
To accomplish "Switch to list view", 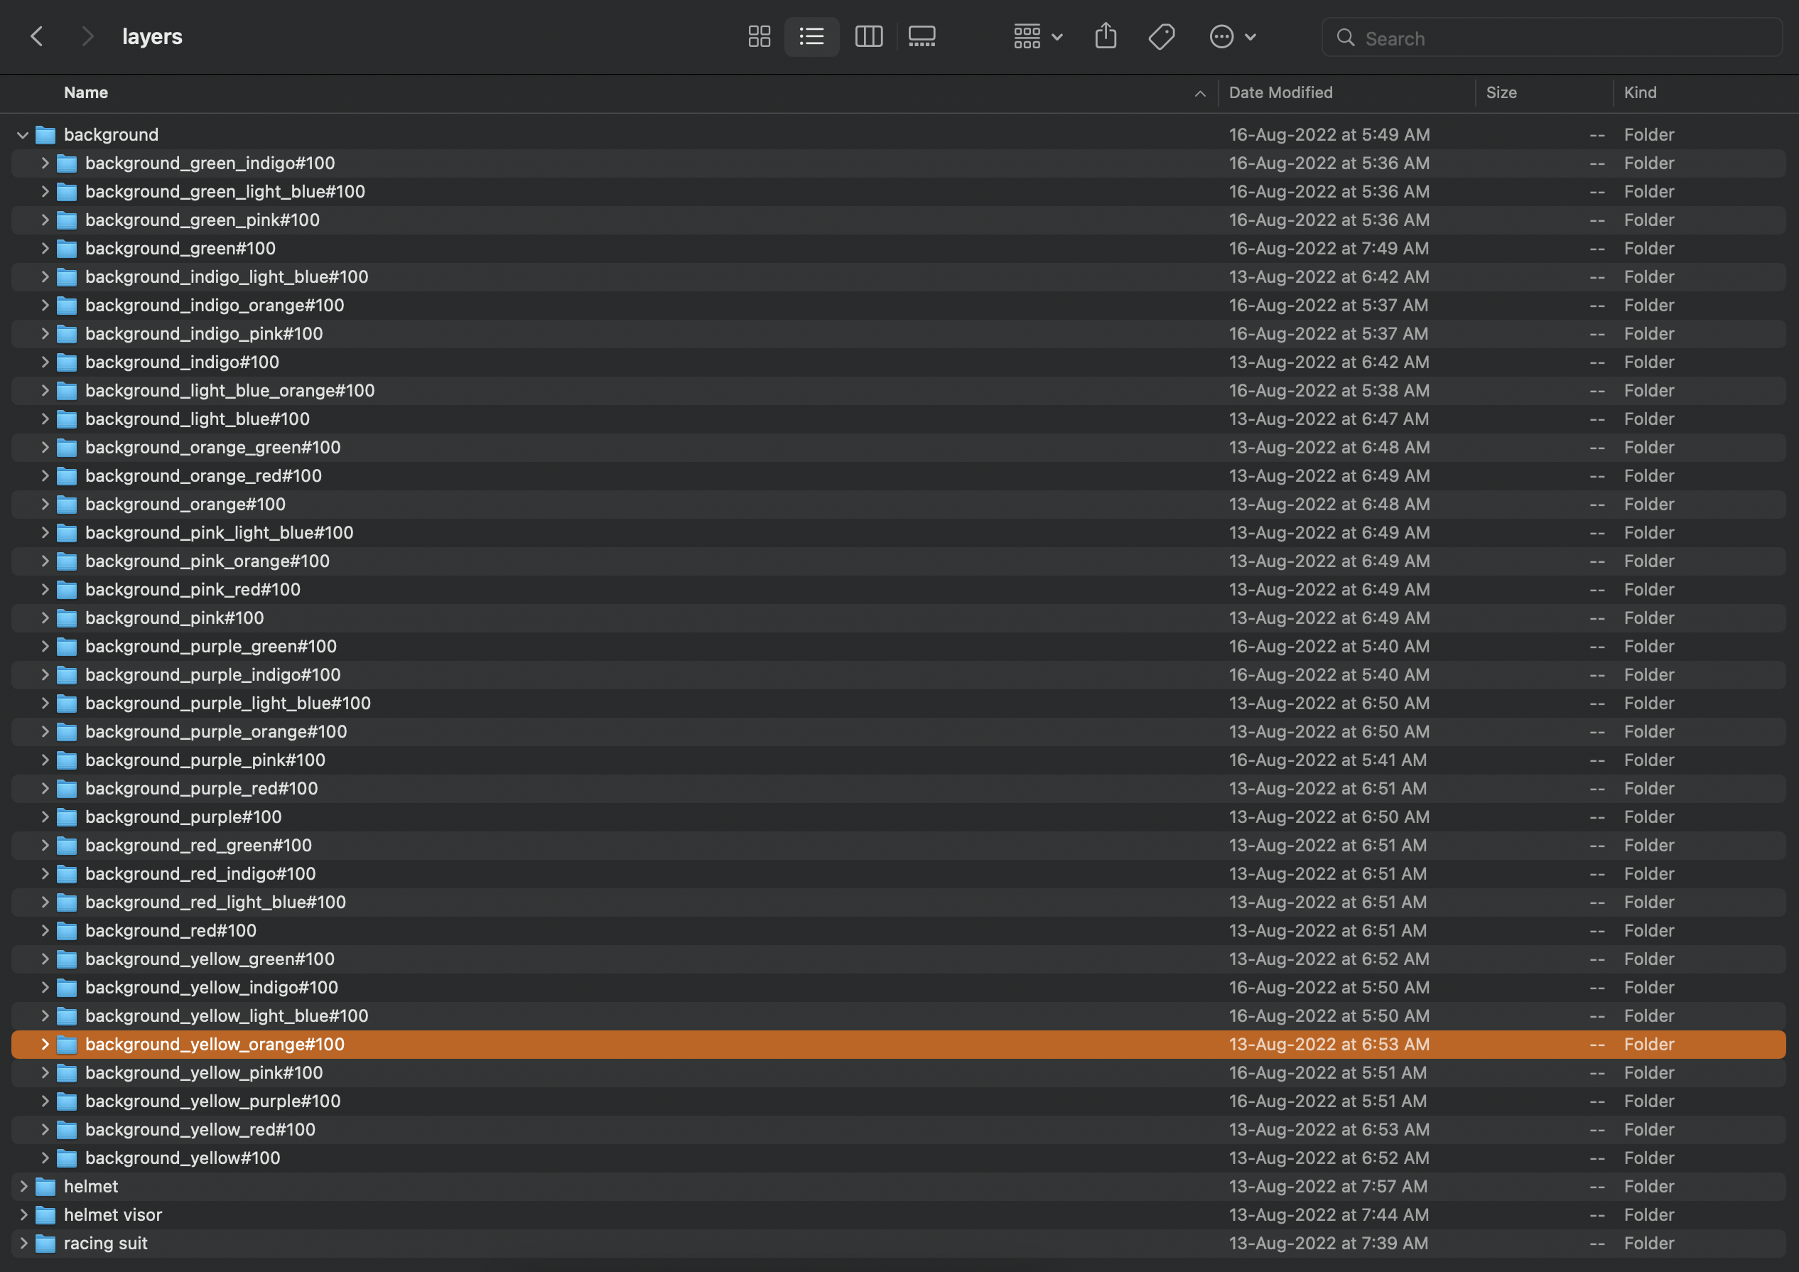I will (811, 36).
